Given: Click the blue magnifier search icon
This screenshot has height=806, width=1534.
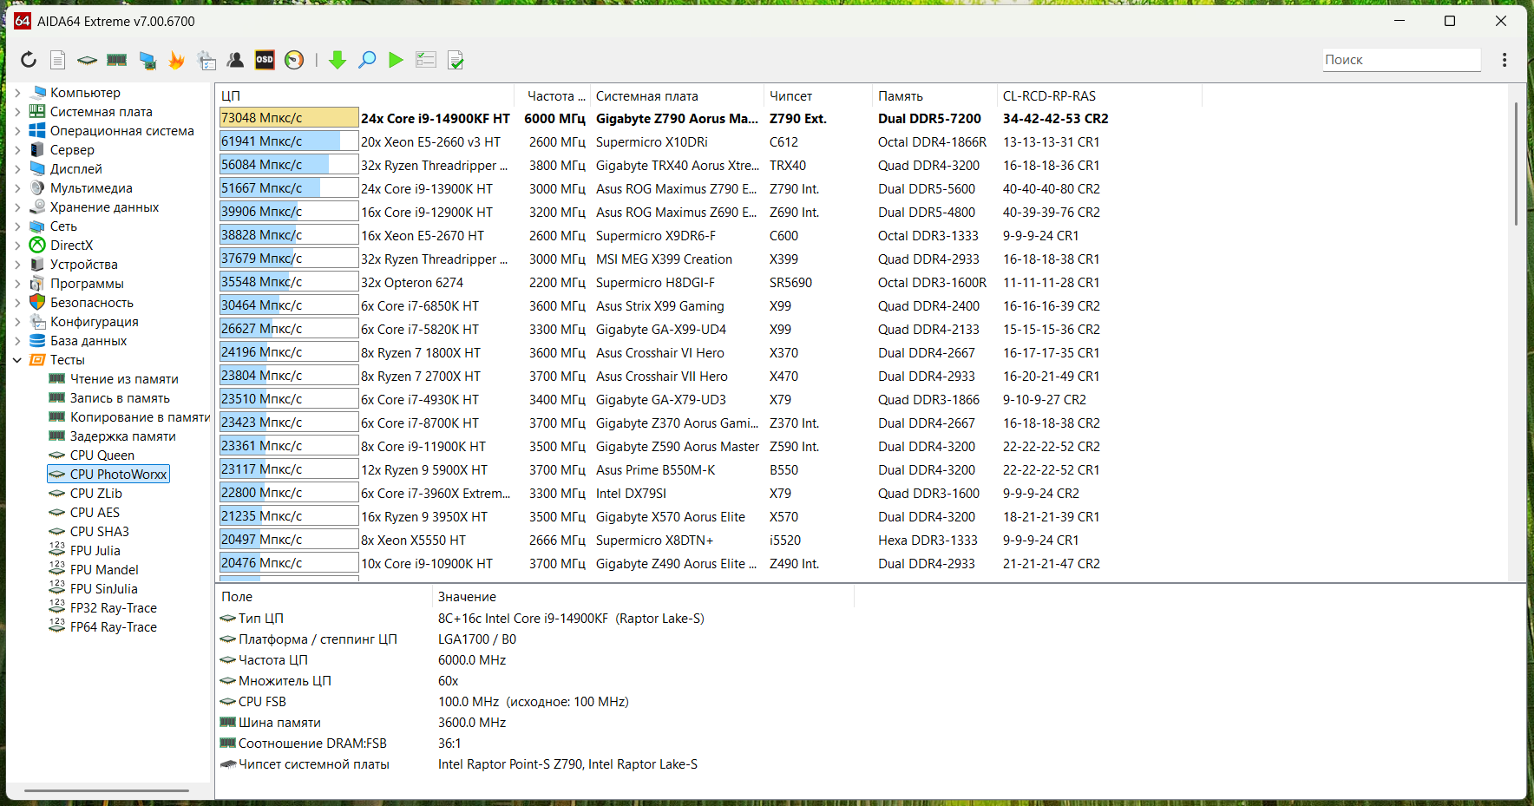Looking at the screenshot, I should pos(367,60).
